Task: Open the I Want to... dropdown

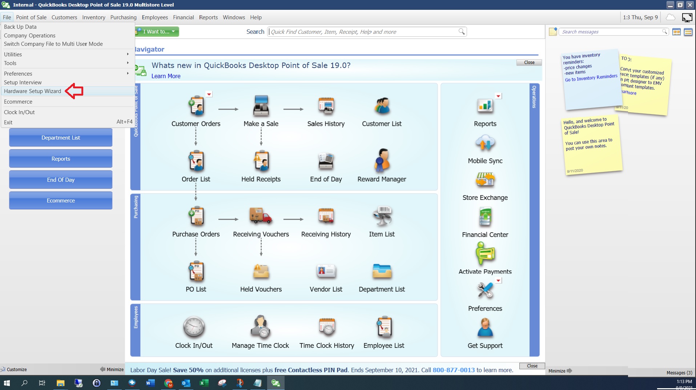Action: click(x=157, y=32)
